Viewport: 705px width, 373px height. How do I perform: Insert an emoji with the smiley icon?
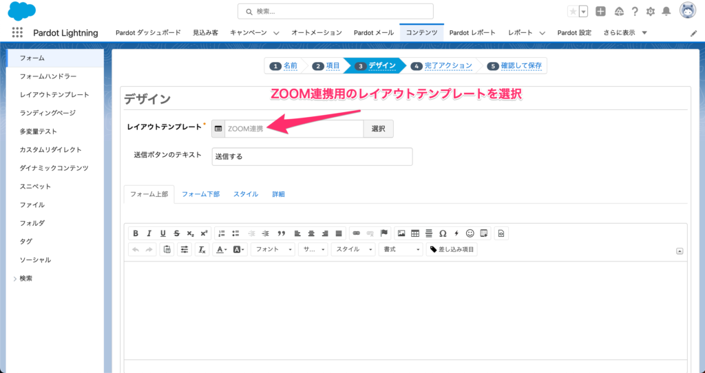pyautogui.click(x=470, y=233)
